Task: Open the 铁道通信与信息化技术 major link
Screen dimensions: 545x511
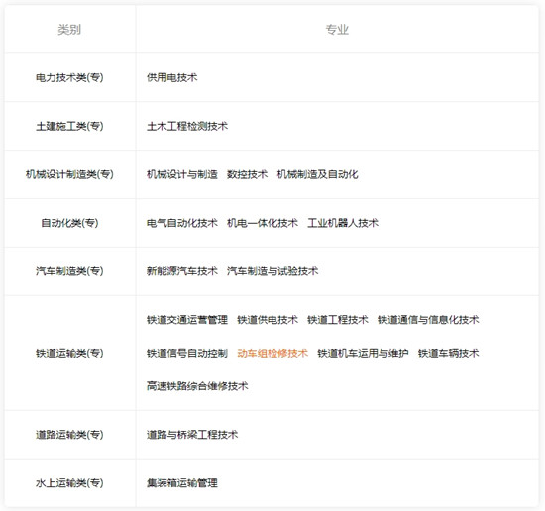Action: tap(428, 319)
